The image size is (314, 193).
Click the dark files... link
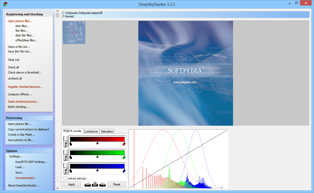(x=23, y=26)
